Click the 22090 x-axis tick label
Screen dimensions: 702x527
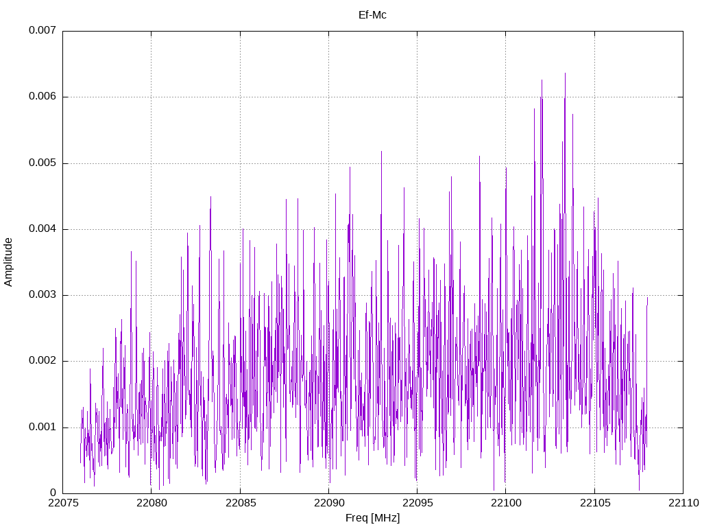[x=329, y=503]
